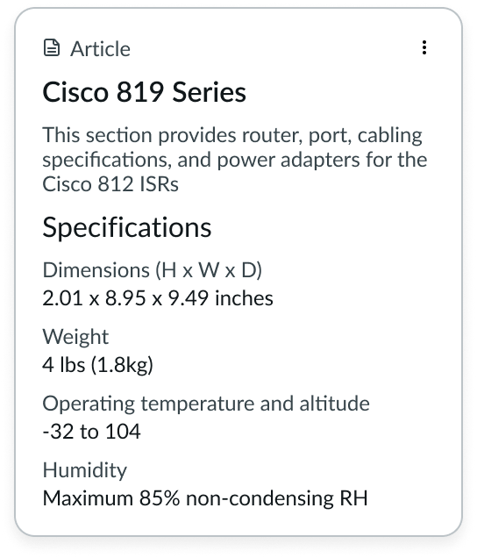Click the Specifications heading
The image size is (477, 558).
point(126,227)
